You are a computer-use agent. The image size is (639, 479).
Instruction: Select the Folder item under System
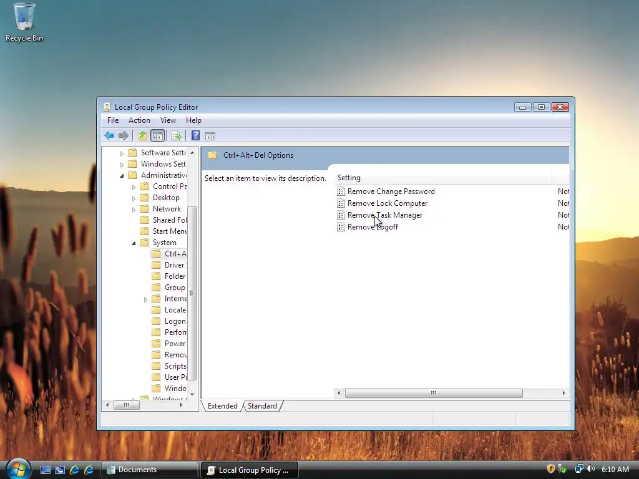(x=175, y=276)
